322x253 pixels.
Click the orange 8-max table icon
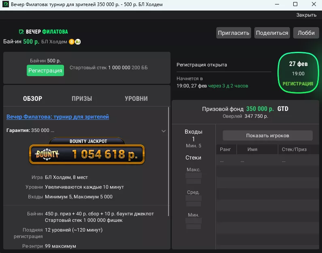pos(72,42)
